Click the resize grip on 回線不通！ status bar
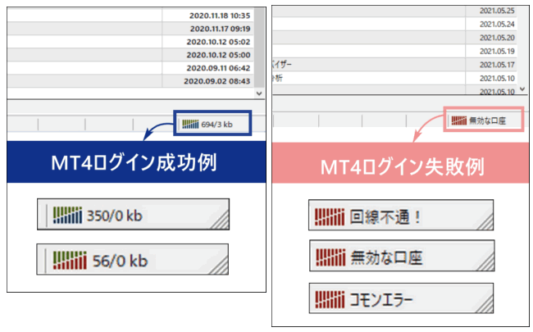Viewport: 533px width, 332px height. (484, 221)
